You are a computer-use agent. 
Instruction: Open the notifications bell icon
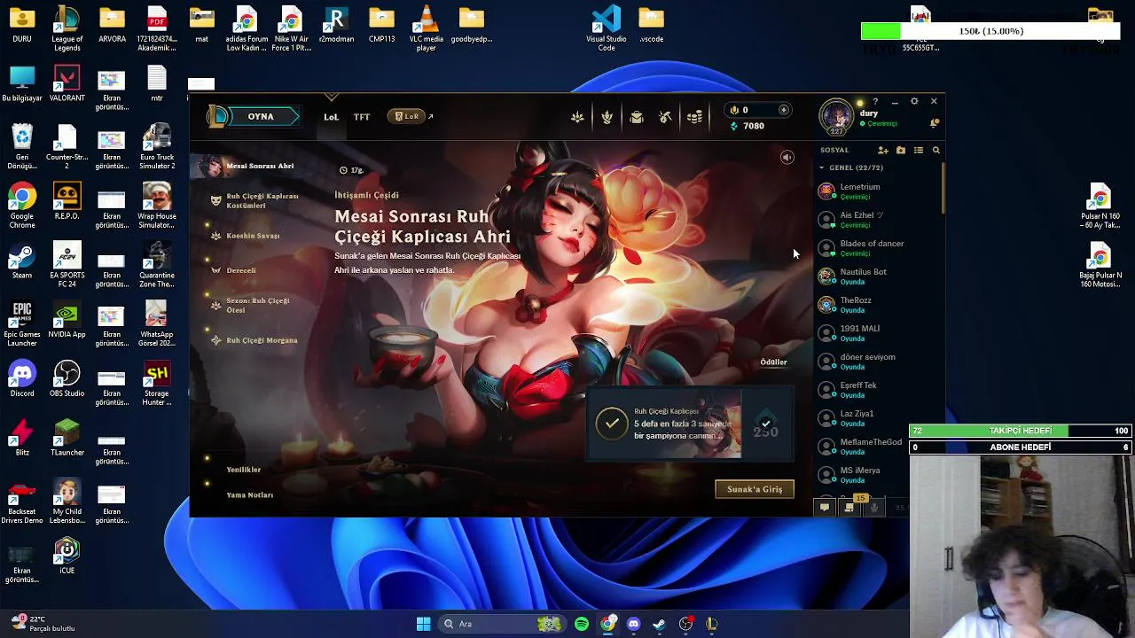934,123
